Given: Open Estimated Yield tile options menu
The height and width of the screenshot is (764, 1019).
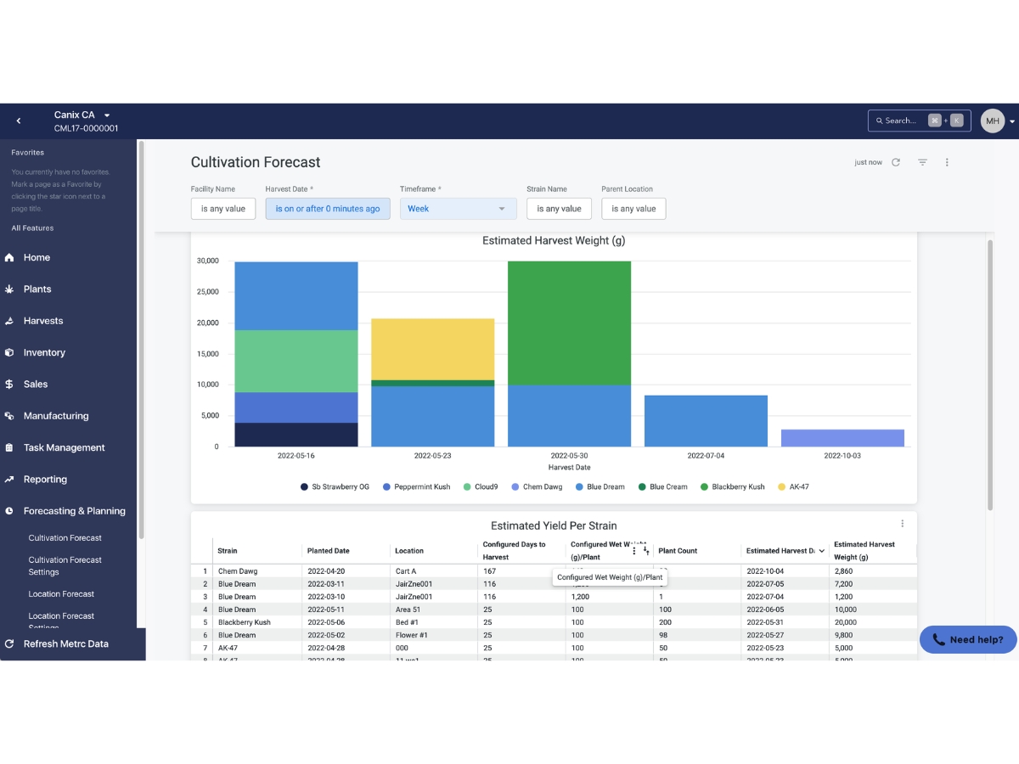Looking at the screenshot, I should 902,524.
